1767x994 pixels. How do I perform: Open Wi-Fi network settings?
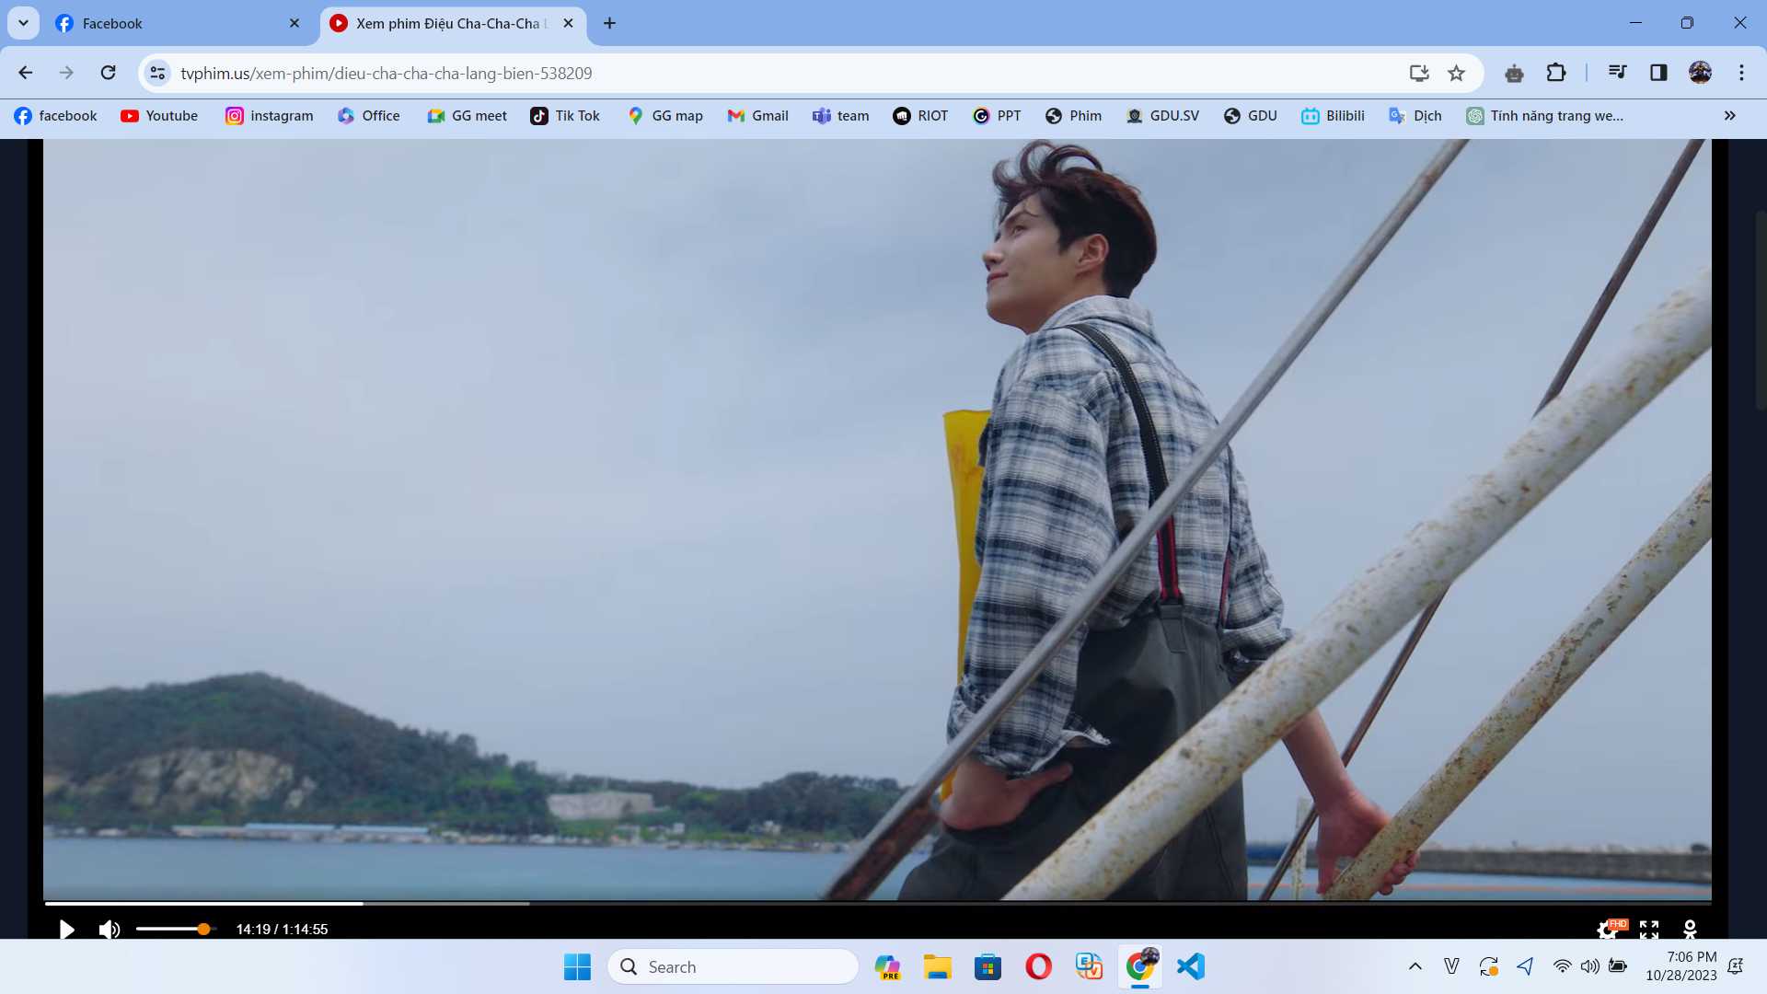pos(1562,966)
